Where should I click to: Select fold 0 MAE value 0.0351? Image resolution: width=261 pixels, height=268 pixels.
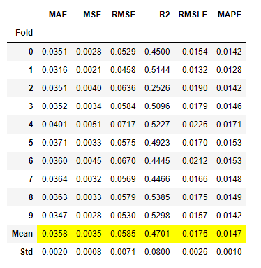coord(54,52)
